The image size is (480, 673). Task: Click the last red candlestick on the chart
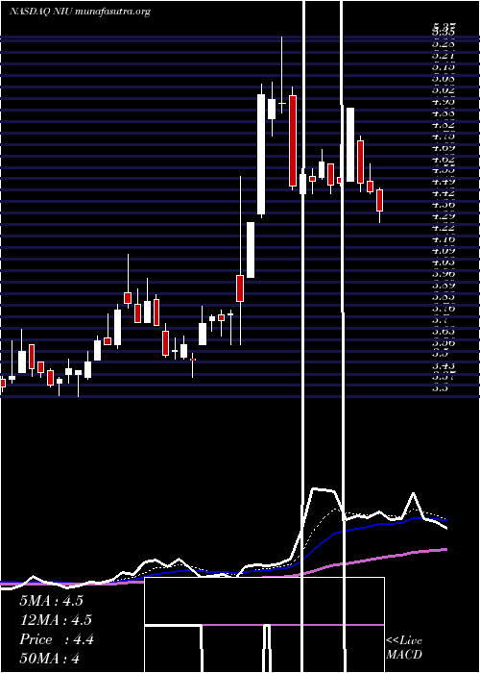[x=379, y=201]
